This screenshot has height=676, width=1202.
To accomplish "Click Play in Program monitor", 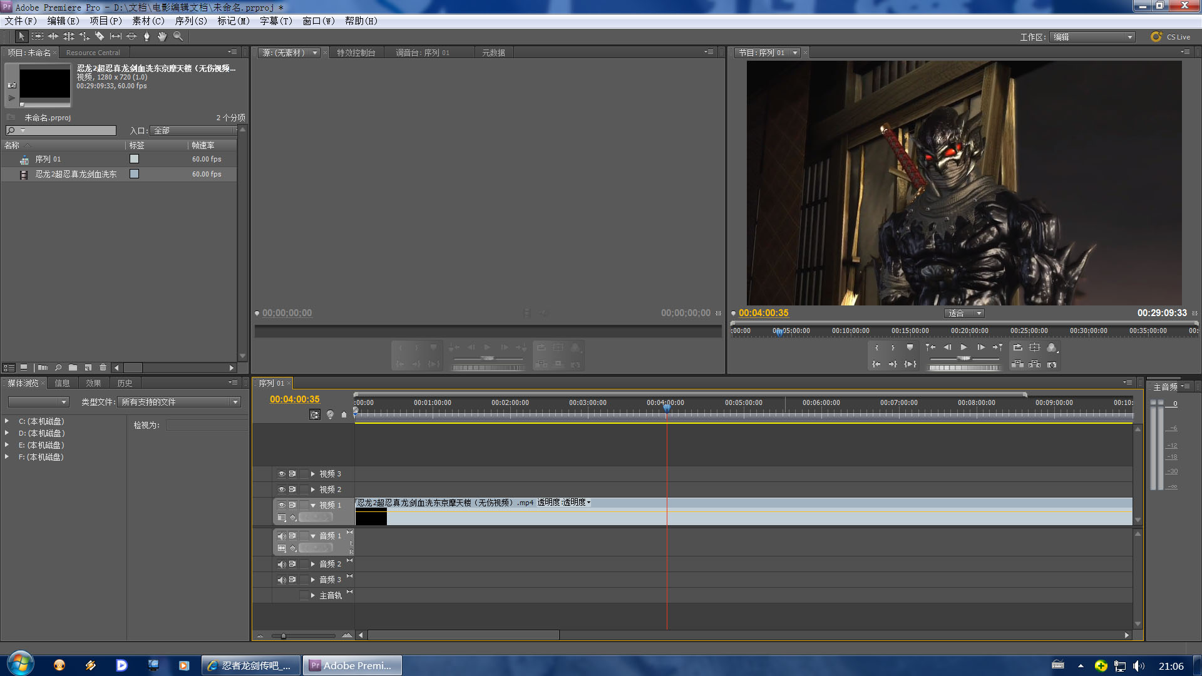I will [x=964, y=347].
